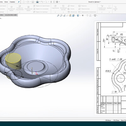This screenshot has width=126, height=126.
Task: Open the Кривые (Curves) tool
Action: (109, 7)
